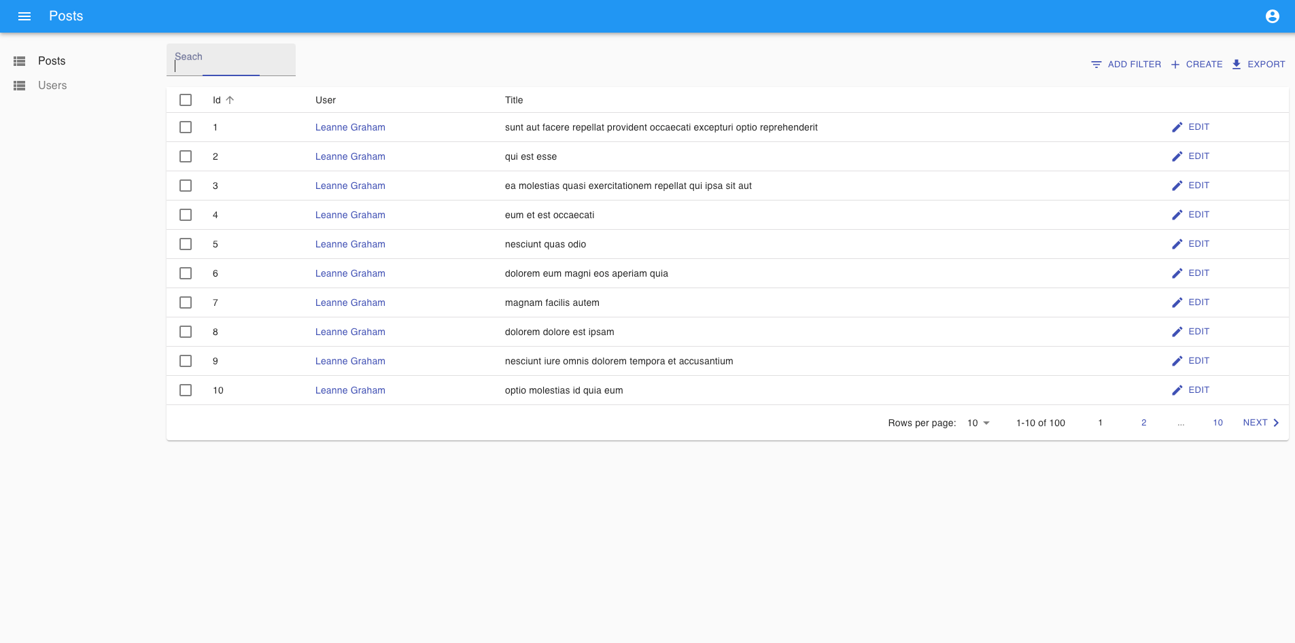1295x643 pixels.
Task: Click the pencil icon for row 1
Action: 1177,127
